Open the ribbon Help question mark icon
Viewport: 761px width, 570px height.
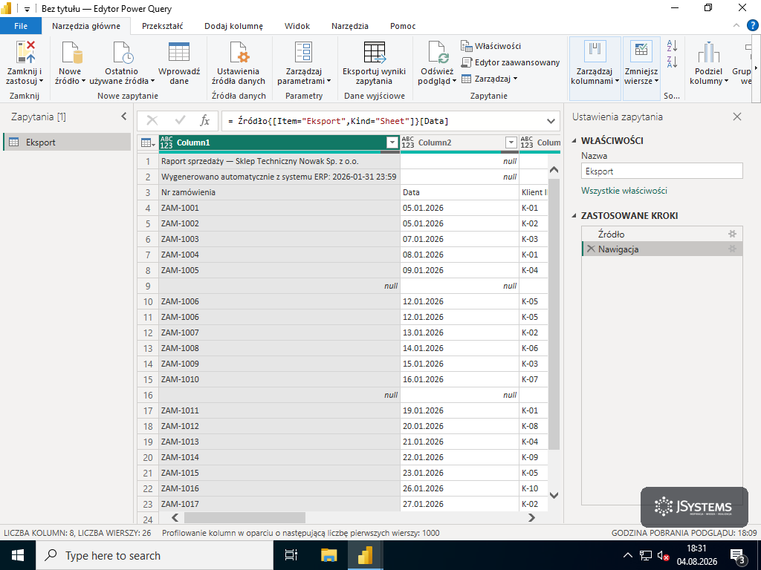click(752, 25)
